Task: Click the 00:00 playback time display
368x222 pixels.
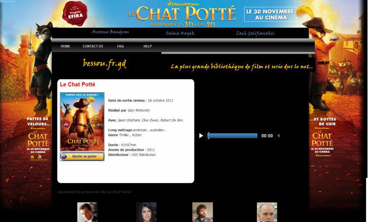Action: 267,136
